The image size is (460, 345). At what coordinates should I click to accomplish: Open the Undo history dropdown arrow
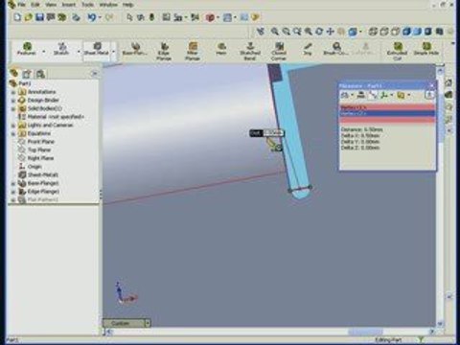point(100,17)
